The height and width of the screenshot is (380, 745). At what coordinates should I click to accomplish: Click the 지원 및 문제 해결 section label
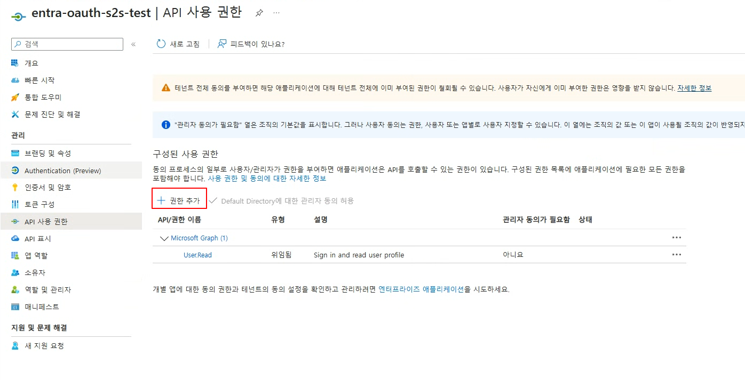tap(39, 328)
